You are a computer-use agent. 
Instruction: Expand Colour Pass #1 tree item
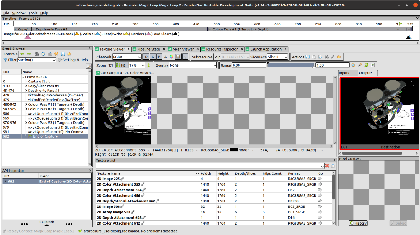click(x=26, y=104)
